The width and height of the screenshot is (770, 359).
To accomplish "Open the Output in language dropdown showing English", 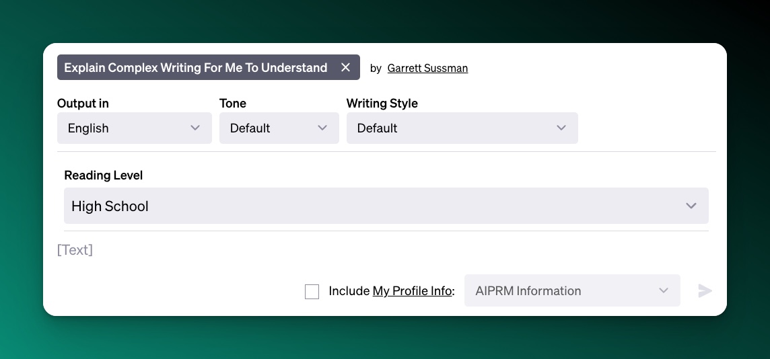I will 128,128.
